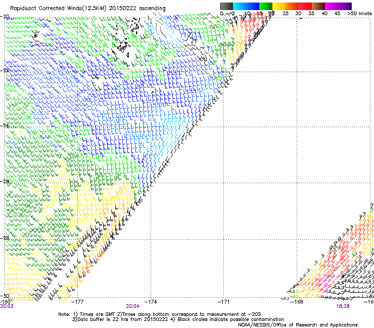374x328 pixels.
Task: Click the '-177' longitude axis label
Action: [x=78, y=302]
